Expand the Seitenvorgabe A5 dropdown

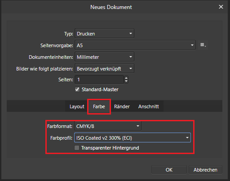[135, 45]
